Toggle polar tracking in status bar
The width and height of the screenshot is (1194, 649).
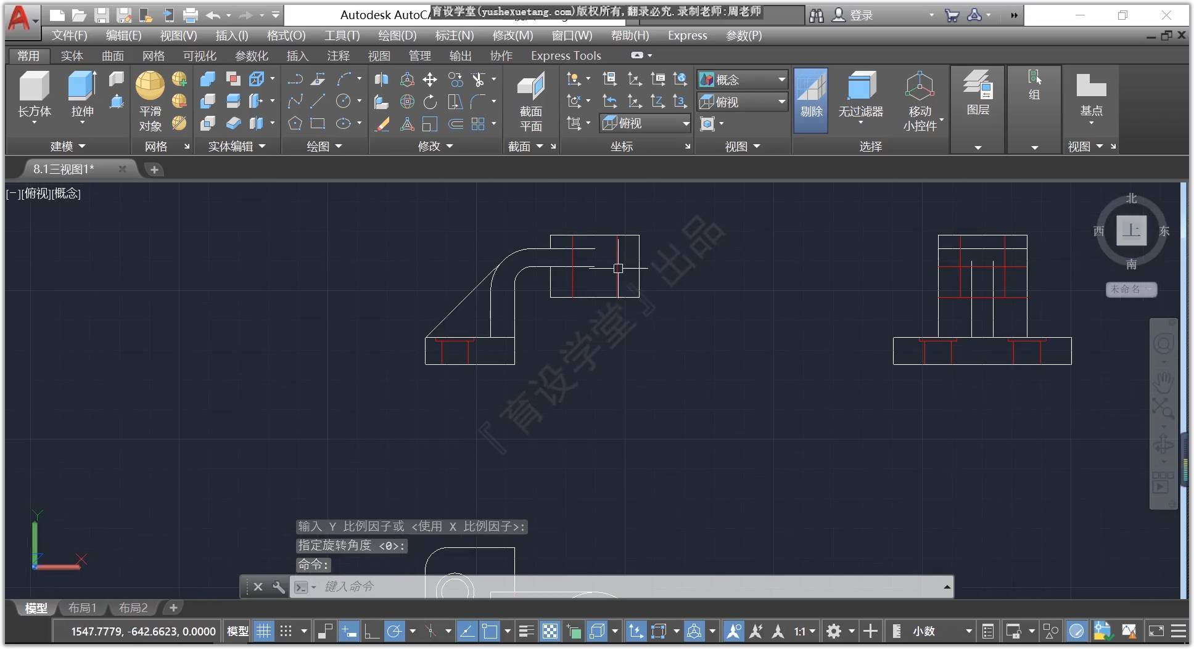tap(394, 631)
